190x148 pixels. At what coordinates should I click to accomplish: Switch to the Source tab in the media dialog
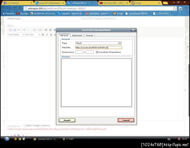click(89, 35)
